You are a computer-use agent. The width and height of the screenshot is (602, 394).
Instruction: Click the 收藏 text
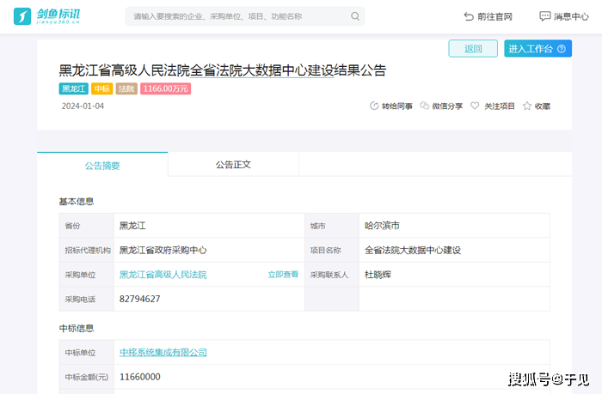[543, 106]
